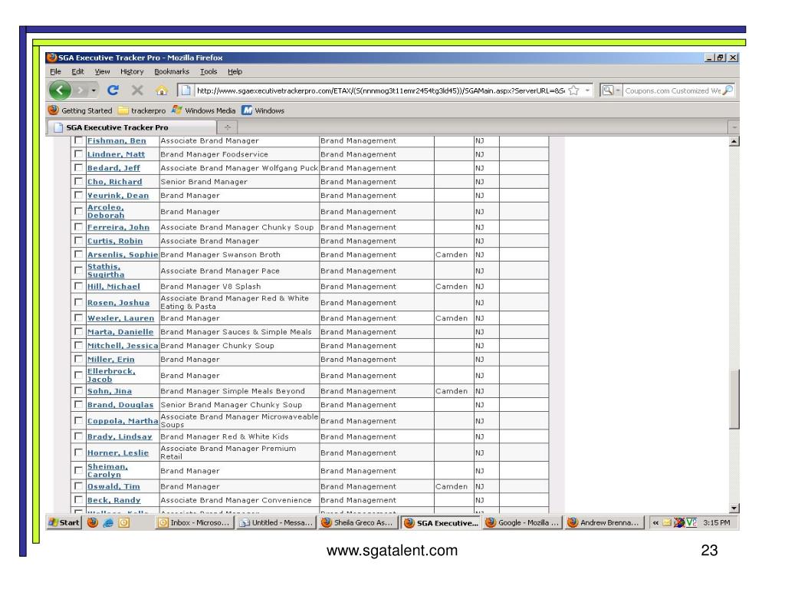Open the list all tabs dropdown
The width and height of the screenshot is (785, 589).
[734, 127]
